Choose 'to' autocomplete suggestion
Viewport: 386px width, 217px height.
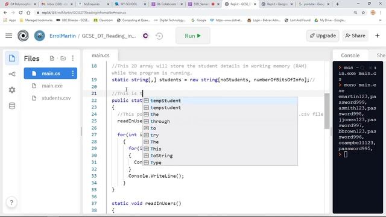pos(220,128)
